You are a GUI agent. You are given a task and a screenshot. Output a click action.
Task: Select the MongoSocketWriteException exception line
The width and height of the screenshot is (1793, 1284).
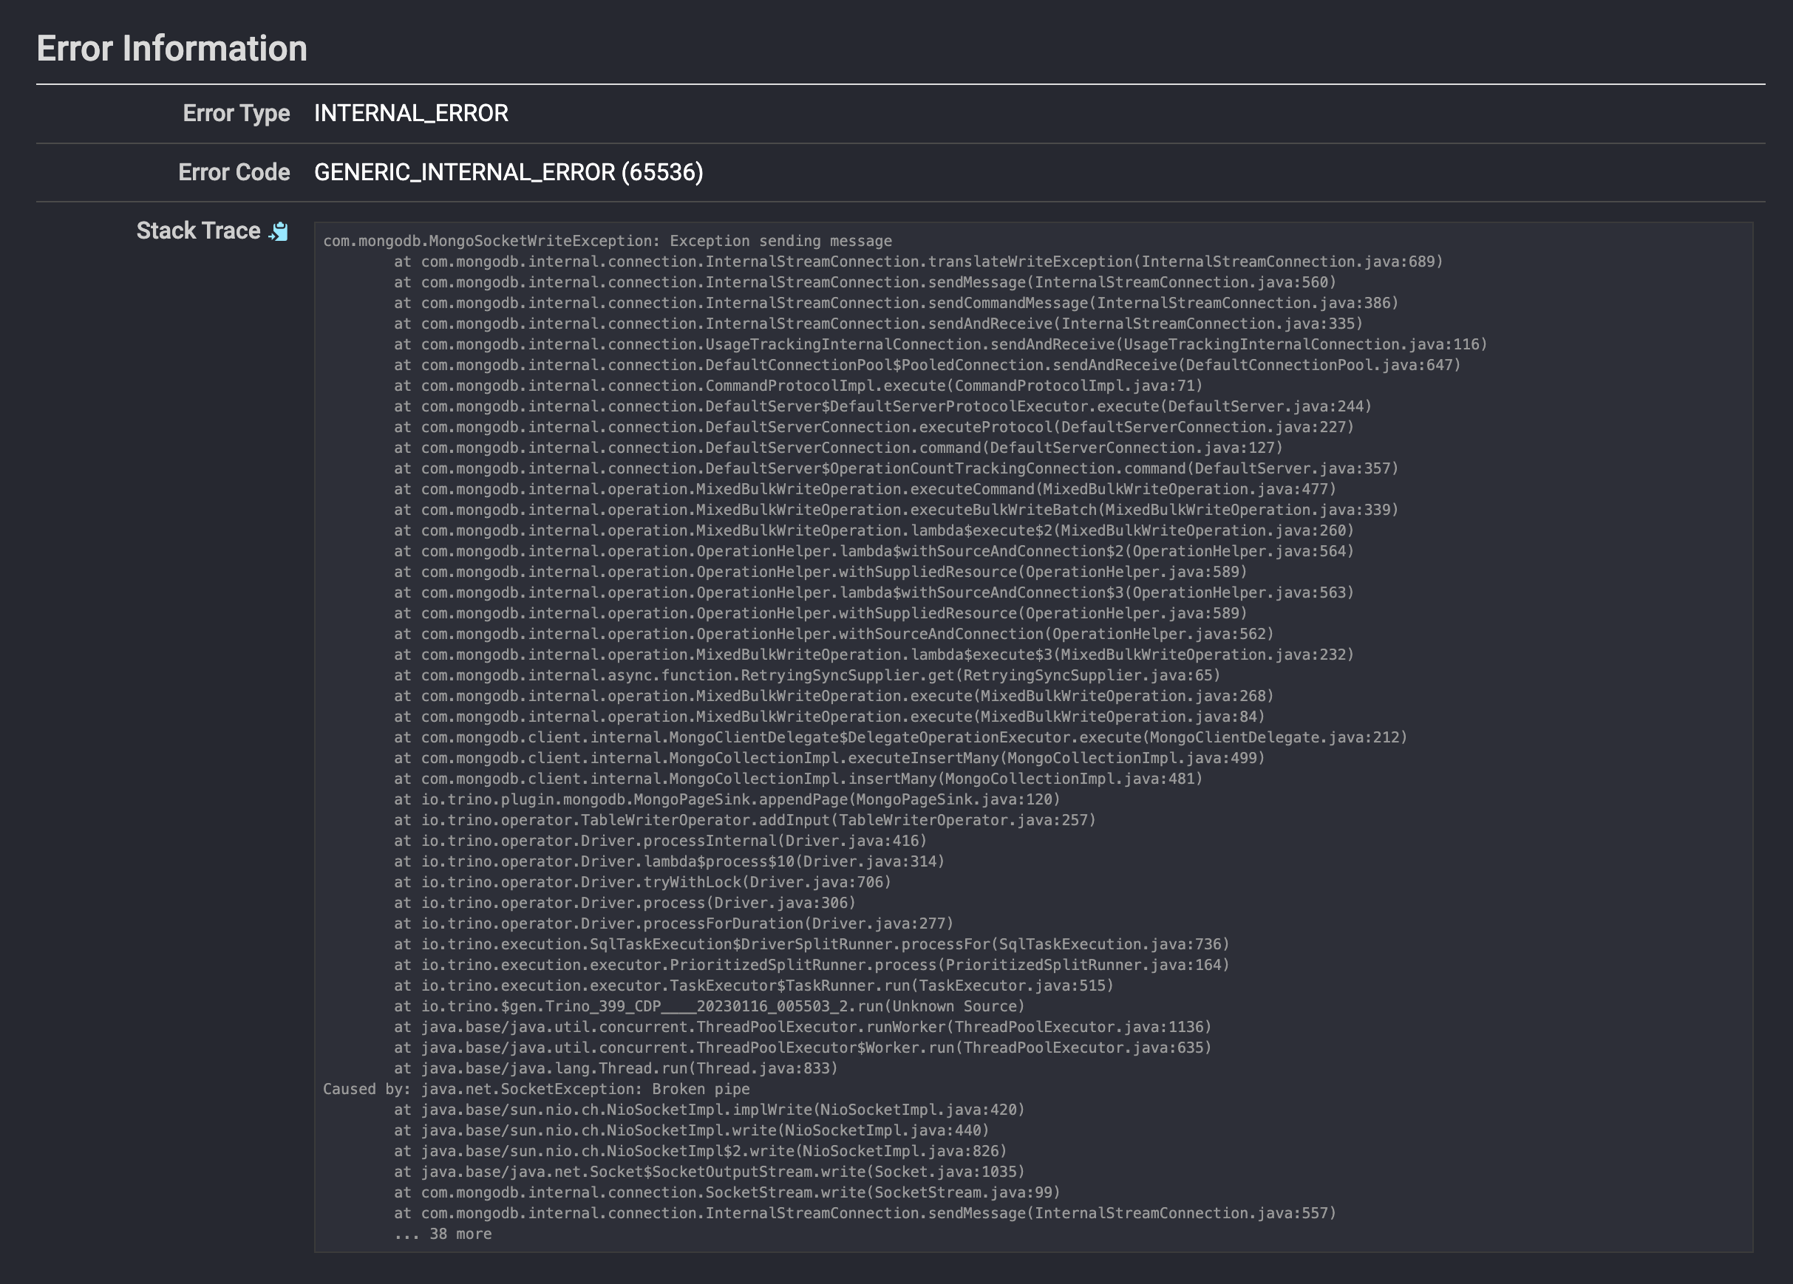(608, 240)
